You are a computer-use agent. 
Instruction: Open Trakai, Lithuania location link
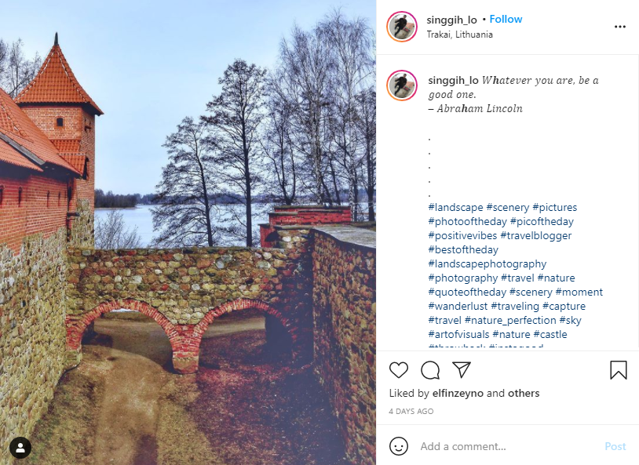(x=460, y=35)
